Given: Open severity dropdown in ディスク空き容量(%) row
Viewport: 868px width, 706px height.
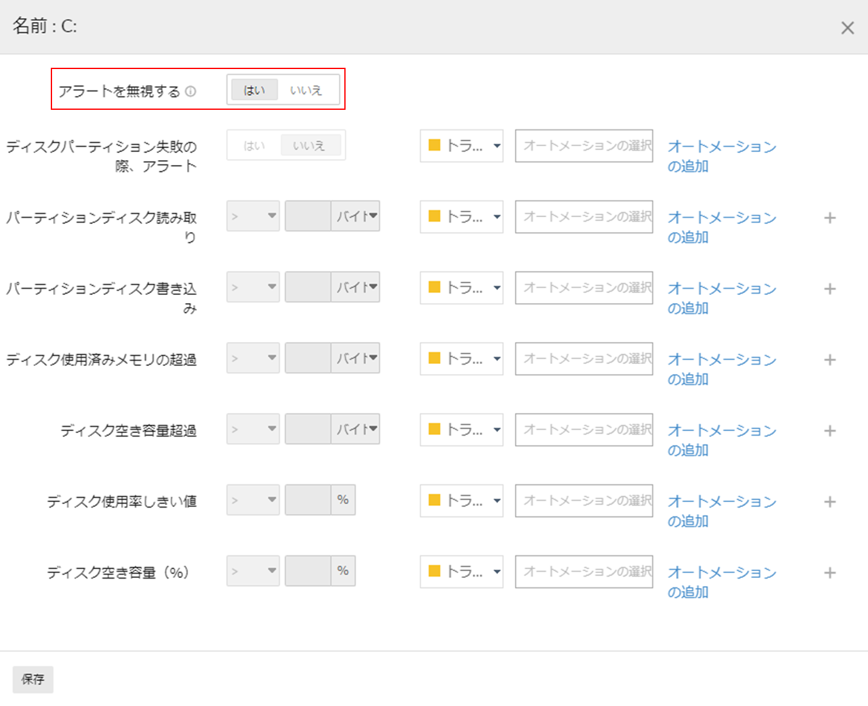Looking at the screenshot, I should click(x=462, y=571).
